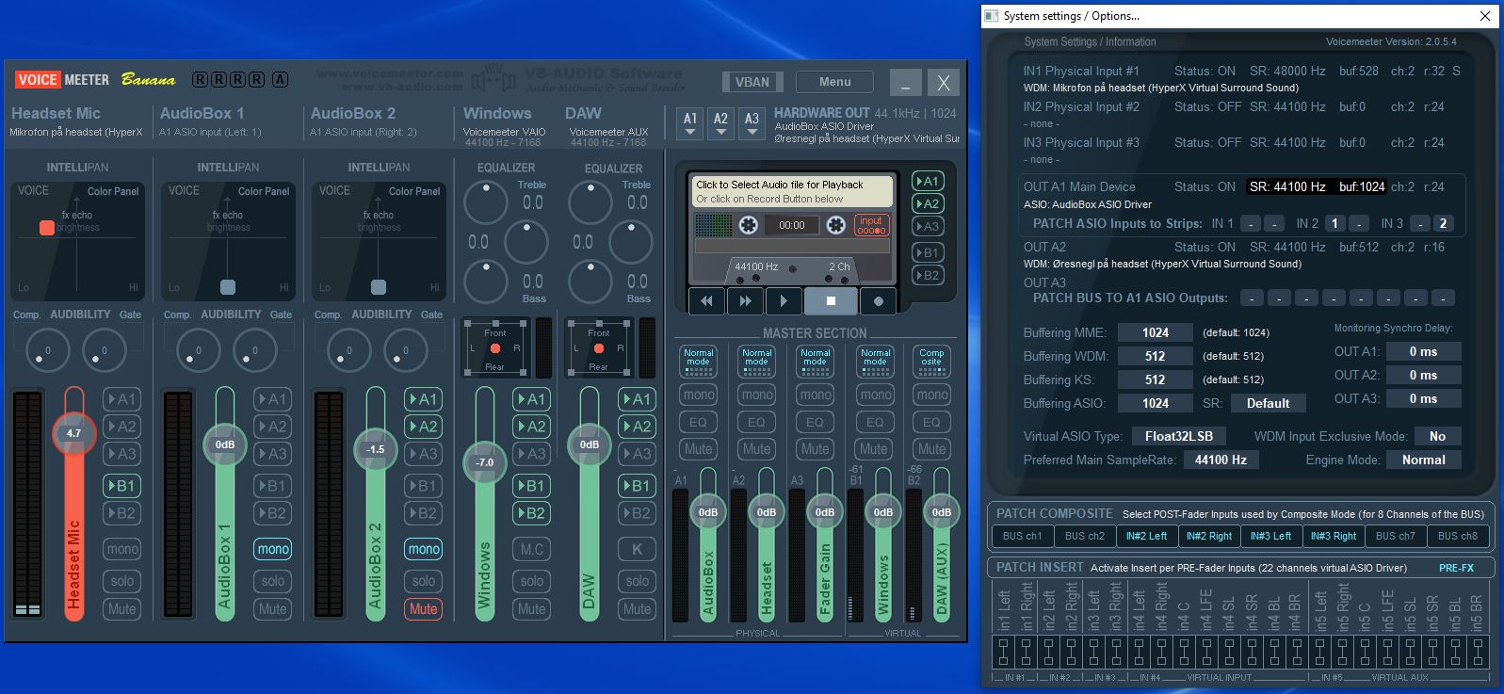
Task: Click the cassette fast-forward button
Action: coord(745,301)
